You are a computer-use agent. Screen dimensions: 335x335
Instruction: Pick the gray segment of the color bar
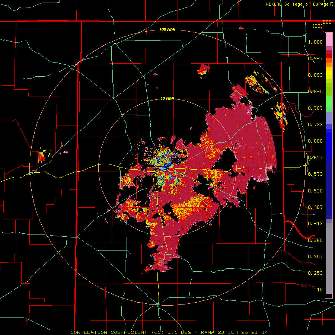(329, 259)
